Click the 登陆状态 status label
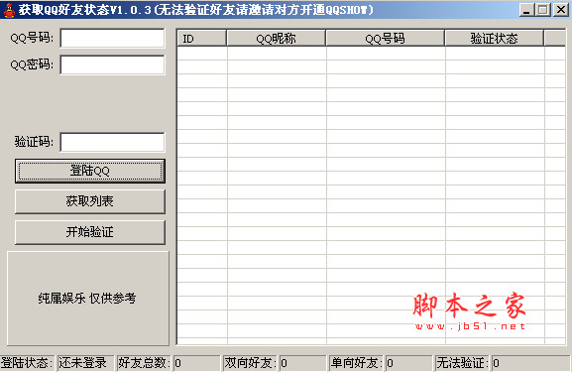This screenshot has width=572, height=372. pyautogui.click(x=26, y=363)
